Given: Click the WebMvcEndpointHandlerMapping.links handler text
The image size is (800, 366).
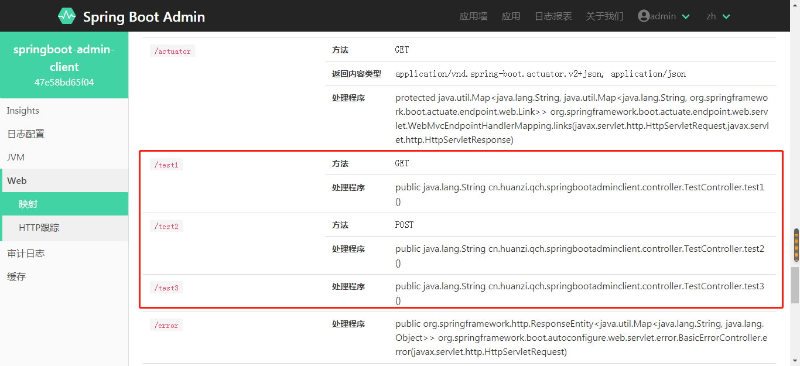Looking at the screenshot, I should [x=582, y=119].
